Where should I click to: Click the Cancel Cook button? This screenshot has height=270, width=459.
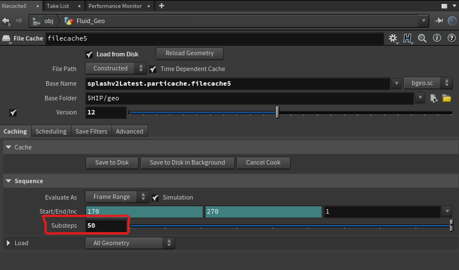coord(263,162)
